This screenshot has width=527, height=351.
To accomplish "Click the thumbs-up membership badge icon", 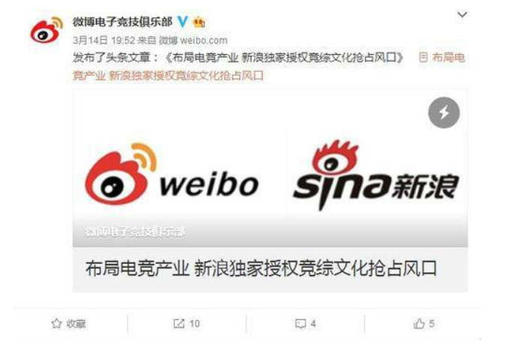I will [x=199, y=22].
